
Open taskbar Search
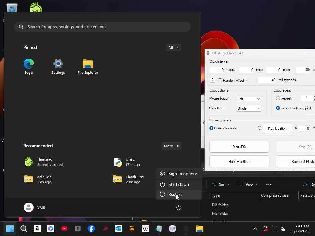click(23, 229)
